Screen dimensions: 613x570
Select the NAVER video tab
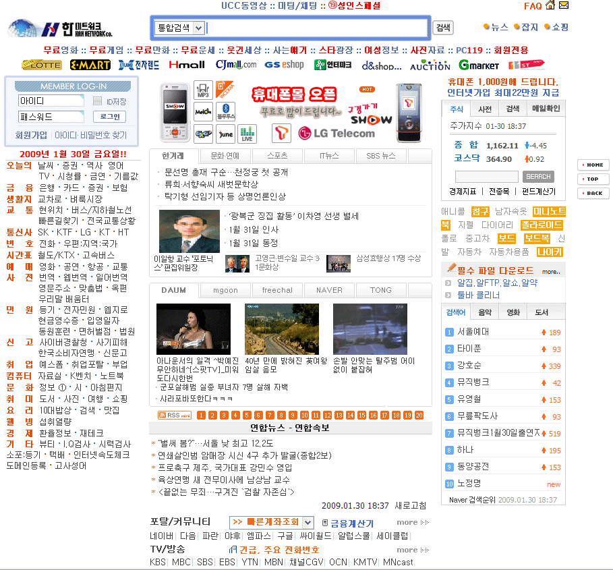pyautogui.click(x=329, y=290)
